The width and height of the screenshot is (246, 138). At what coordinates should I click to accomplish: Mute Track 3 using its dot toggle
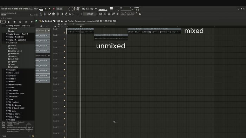(64, 45)
